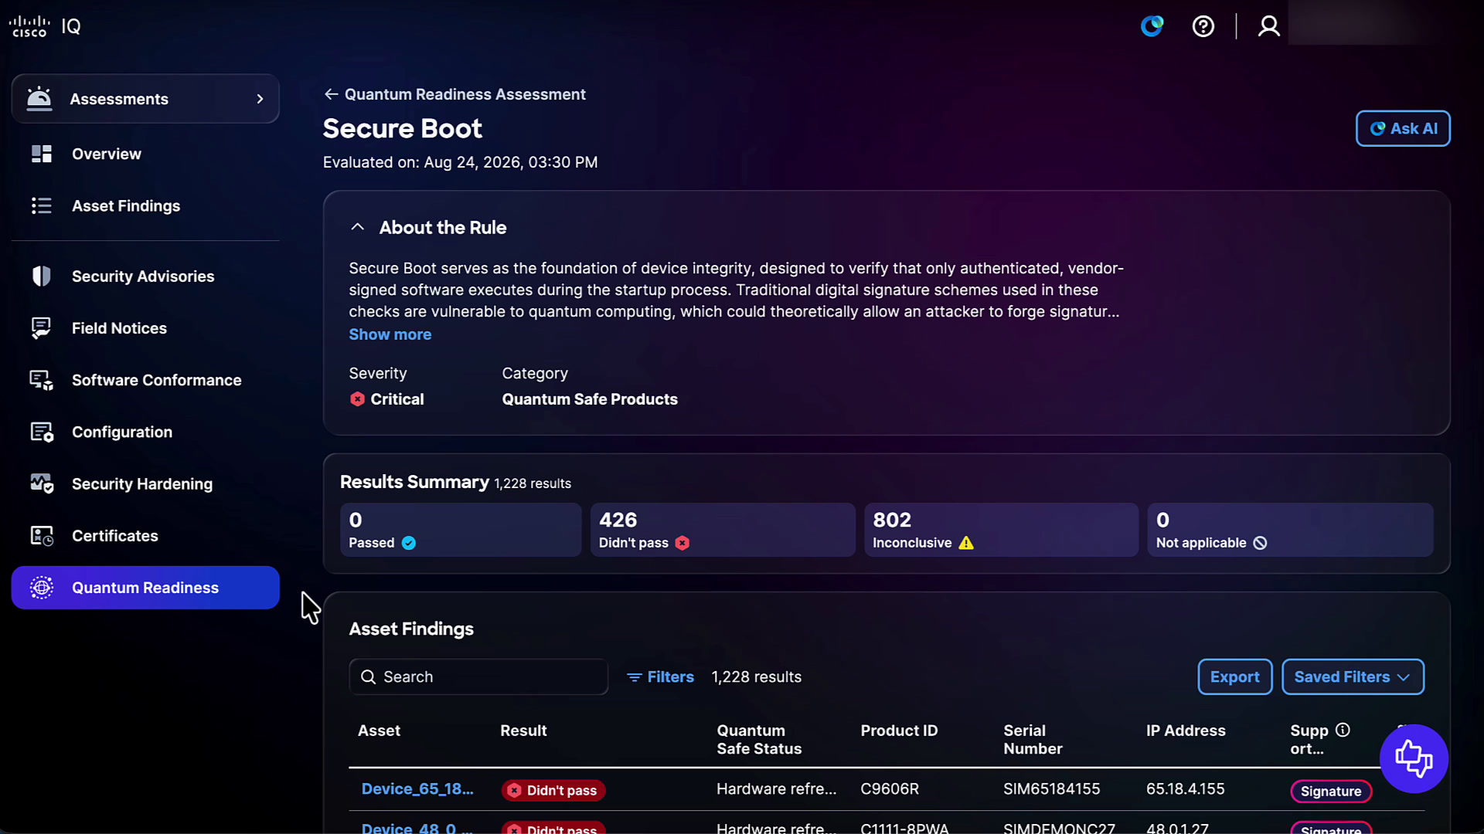Open the help question mark icon
1484x834 pixels.
1203,26
